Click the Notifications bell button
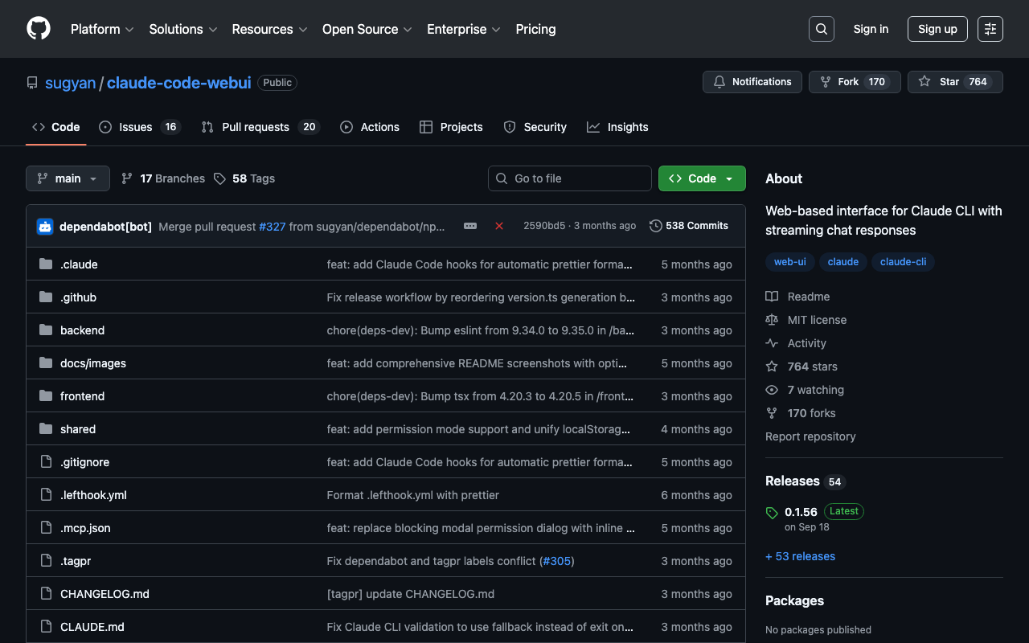The width and height of the screenshot is (1029, 643). (x=752, y=82)
